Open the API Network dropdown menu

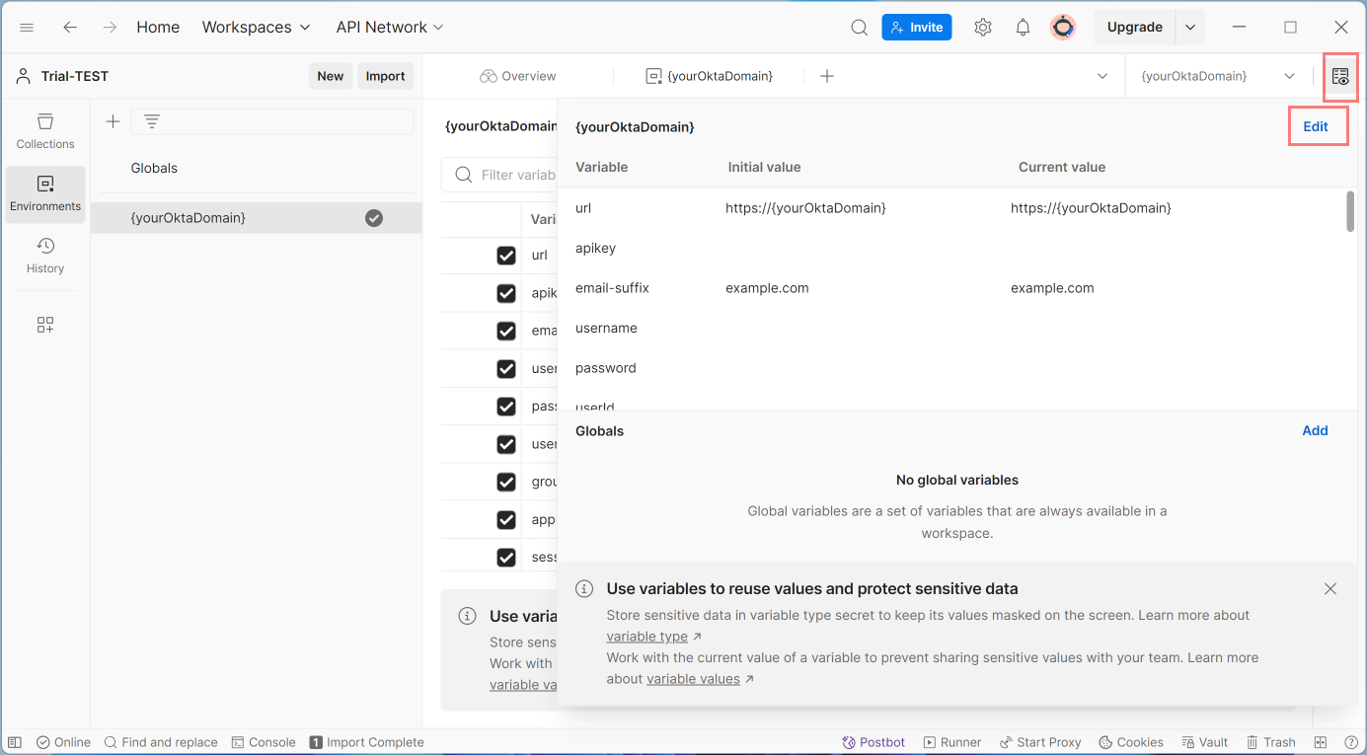point(389,28)
